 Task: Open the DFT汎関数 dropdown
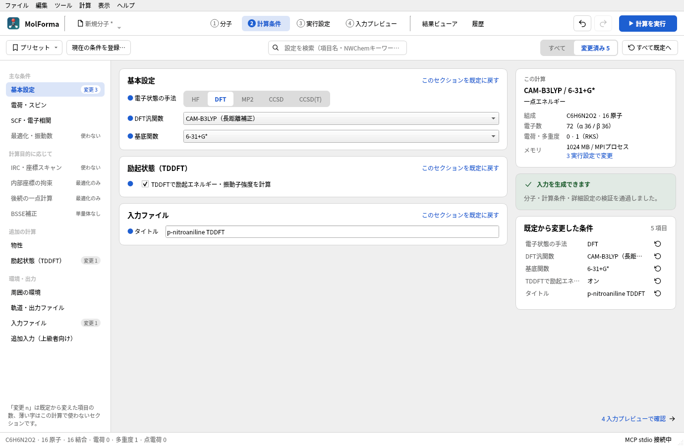341,118
